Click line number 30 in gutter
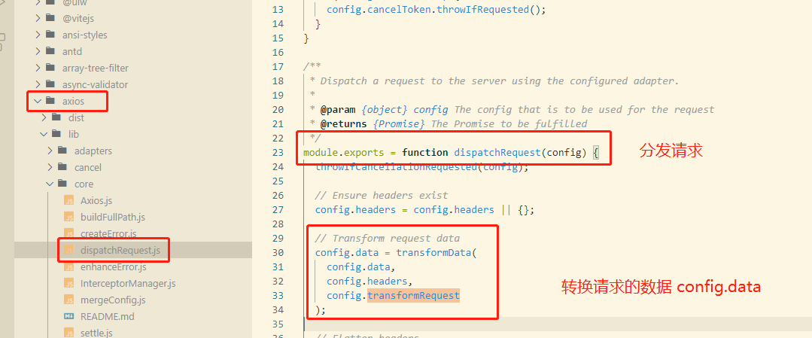 278,252
